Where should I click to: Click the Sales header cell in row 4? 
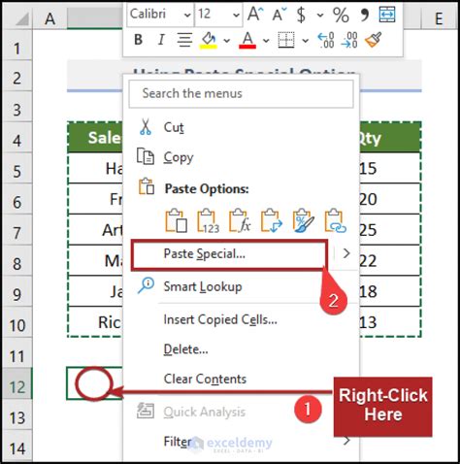[96, 138]
